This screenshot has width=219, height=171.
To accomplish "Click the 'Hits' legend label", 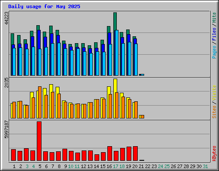I will [214, 18].
